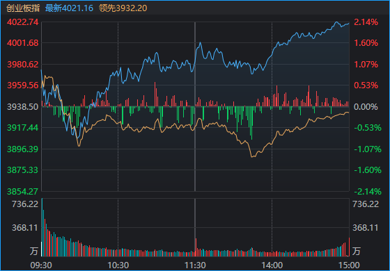Screen dimensions: 390x271
Task: Click the 3938.50 baseline price label
Action: (x=22, y=107)
